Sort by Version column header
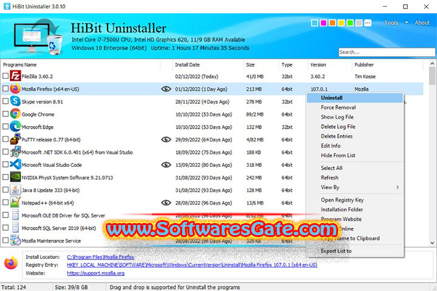 pyautogui.click(x=318, y=65)
